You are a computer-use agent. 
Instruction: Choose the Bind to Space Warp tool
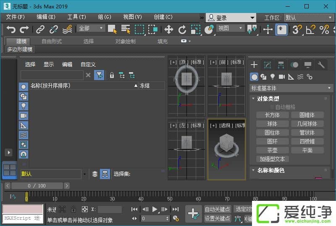tap(67, 29)
